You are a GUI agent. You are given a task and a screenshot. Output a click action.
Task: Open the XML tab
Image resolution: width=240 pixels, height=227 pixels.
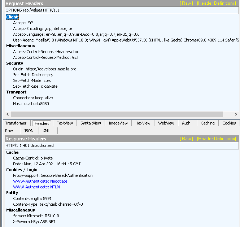click(x=46, y=131)
